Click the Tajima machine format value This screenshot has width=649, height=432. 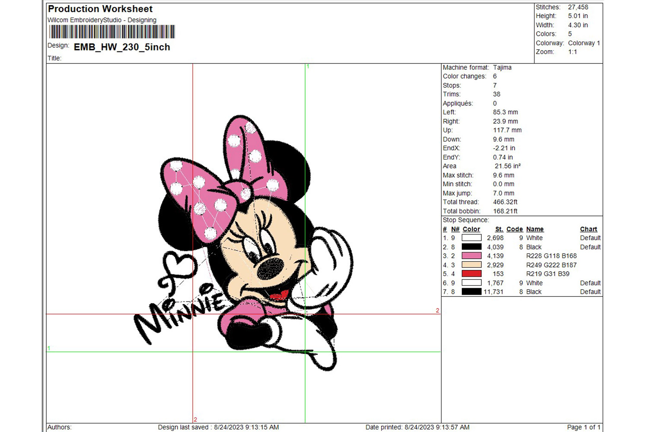pos(502,67)
